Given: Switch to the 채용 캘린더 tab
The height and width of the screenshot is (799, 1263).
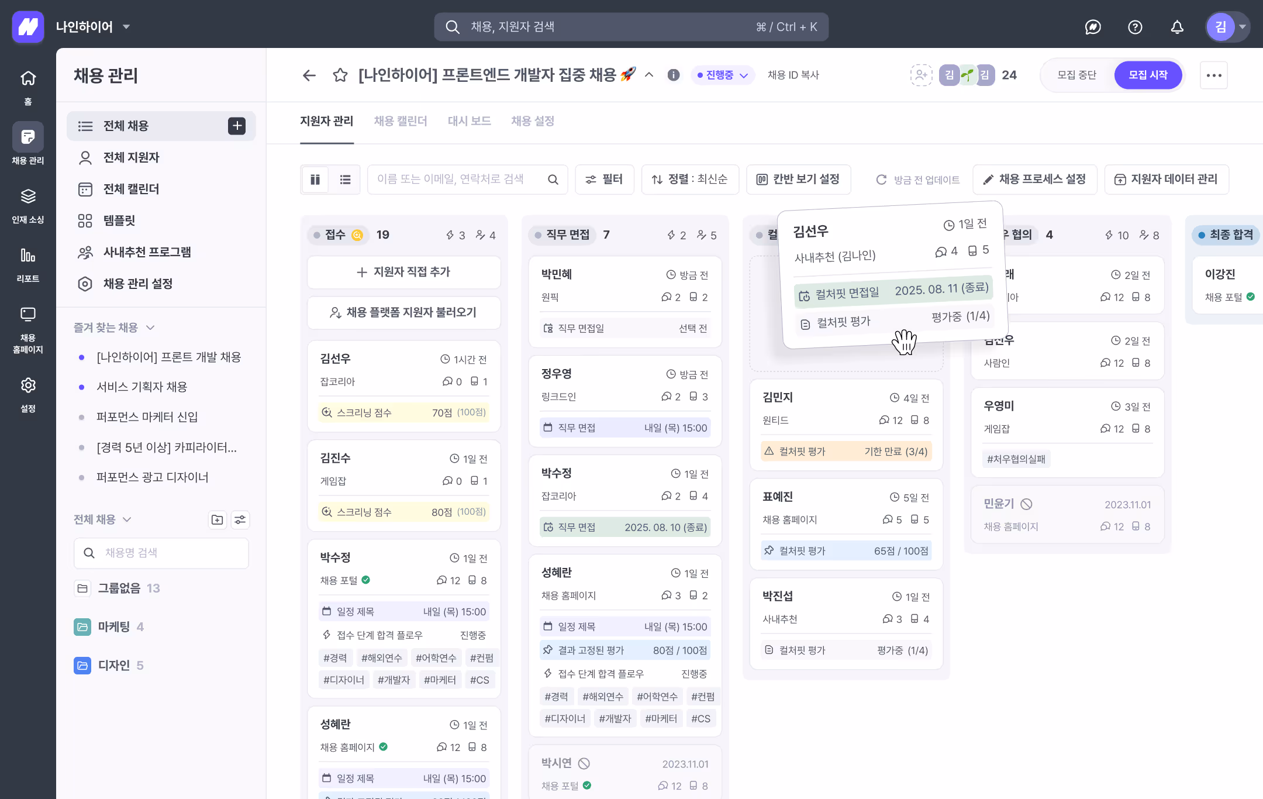Looking at the screenshot, I should point(401,121).
